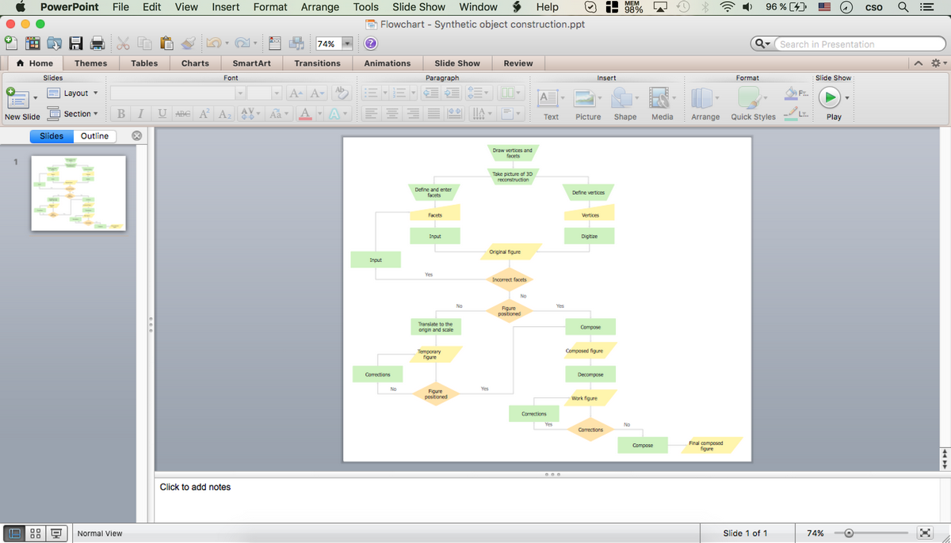Click the zoom slider in status bar
Viewport: 951px width, 543px height.
coord(849,534)
